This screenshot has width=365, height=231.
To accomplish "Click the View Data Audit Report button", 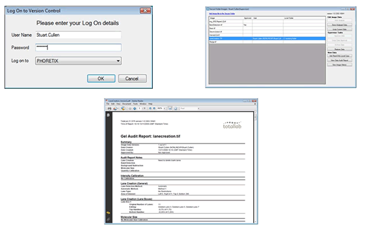I will (x=339, y=61).
